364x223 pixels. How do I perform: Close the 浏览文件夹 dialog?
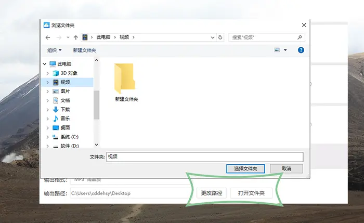(304, 25)
